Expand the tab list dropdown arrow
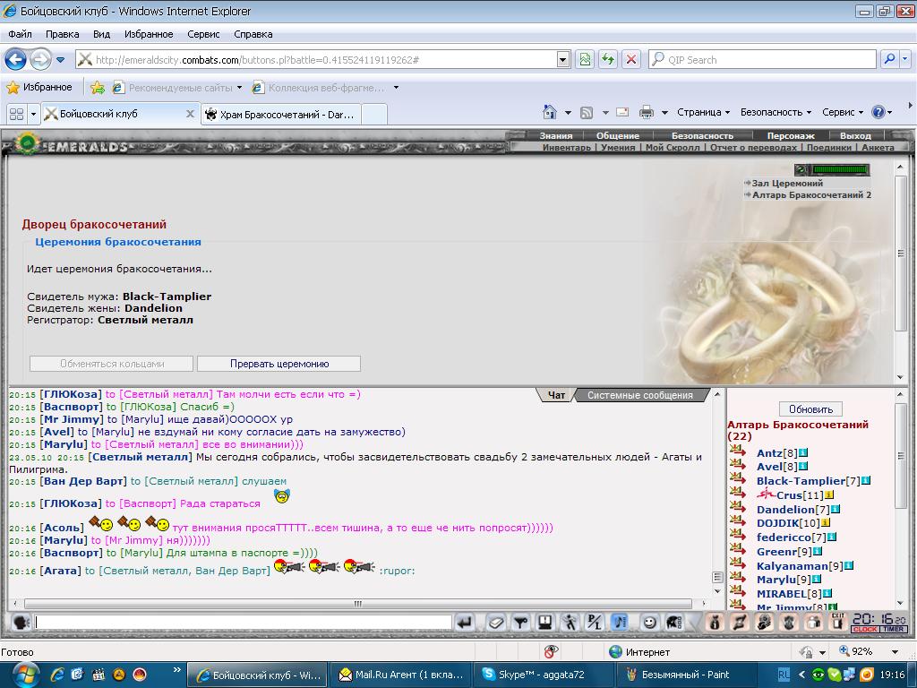 click(x=33, y=114)
